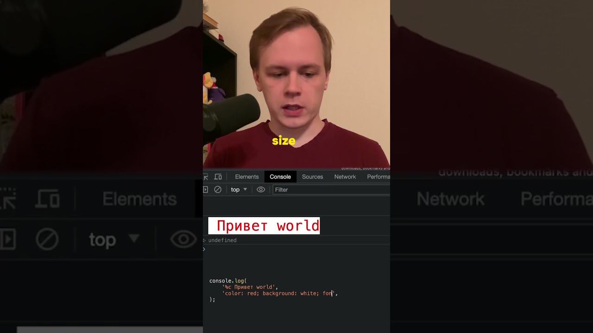Activate the inspect element picker icon
Image resolution: width=593 pixels, height=333 pixels.
click(206, 177)
